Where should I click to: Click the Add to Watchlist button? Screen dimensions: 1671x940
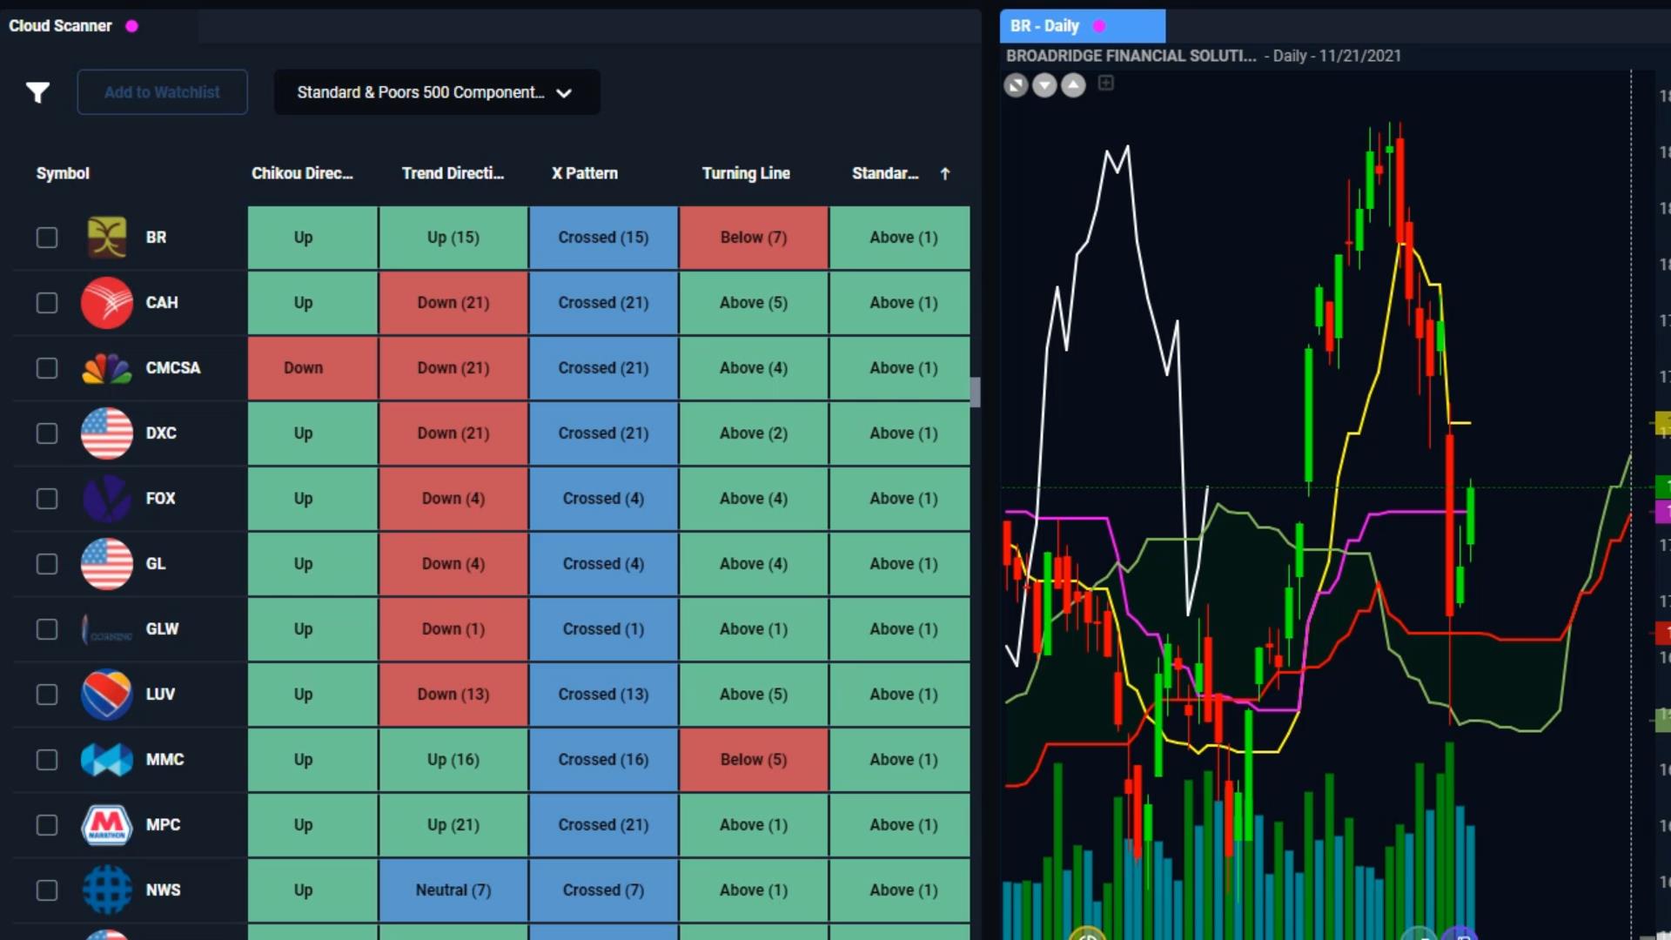click(162, 92)
